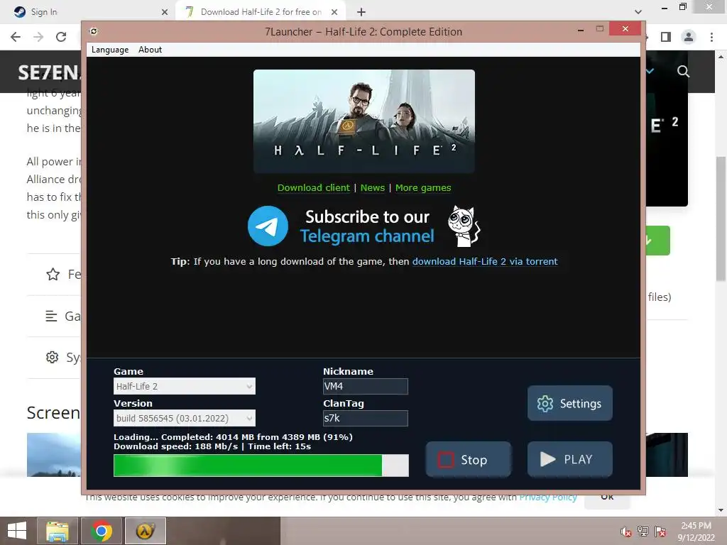Viewport: 727px width, 545px height.
Task: Click the Half-Life 2 banner image
Action: (364, 121)
